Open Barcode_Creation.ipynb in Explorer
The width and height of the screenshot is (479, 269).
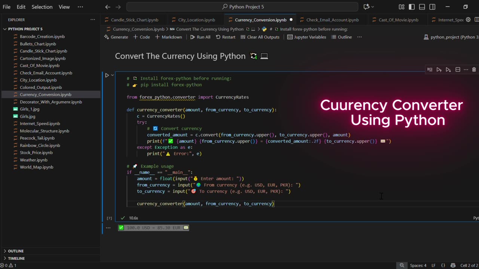[42, 37]
